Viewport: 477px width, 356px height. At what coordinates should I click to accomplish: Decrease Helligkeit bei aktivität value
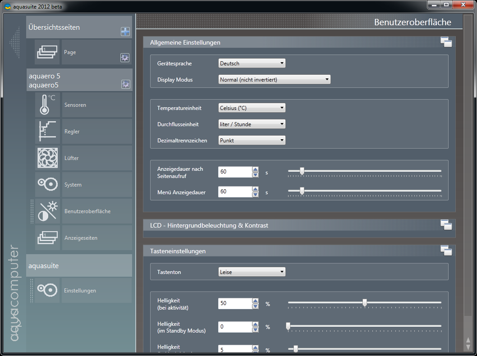[x=255, y=306]
